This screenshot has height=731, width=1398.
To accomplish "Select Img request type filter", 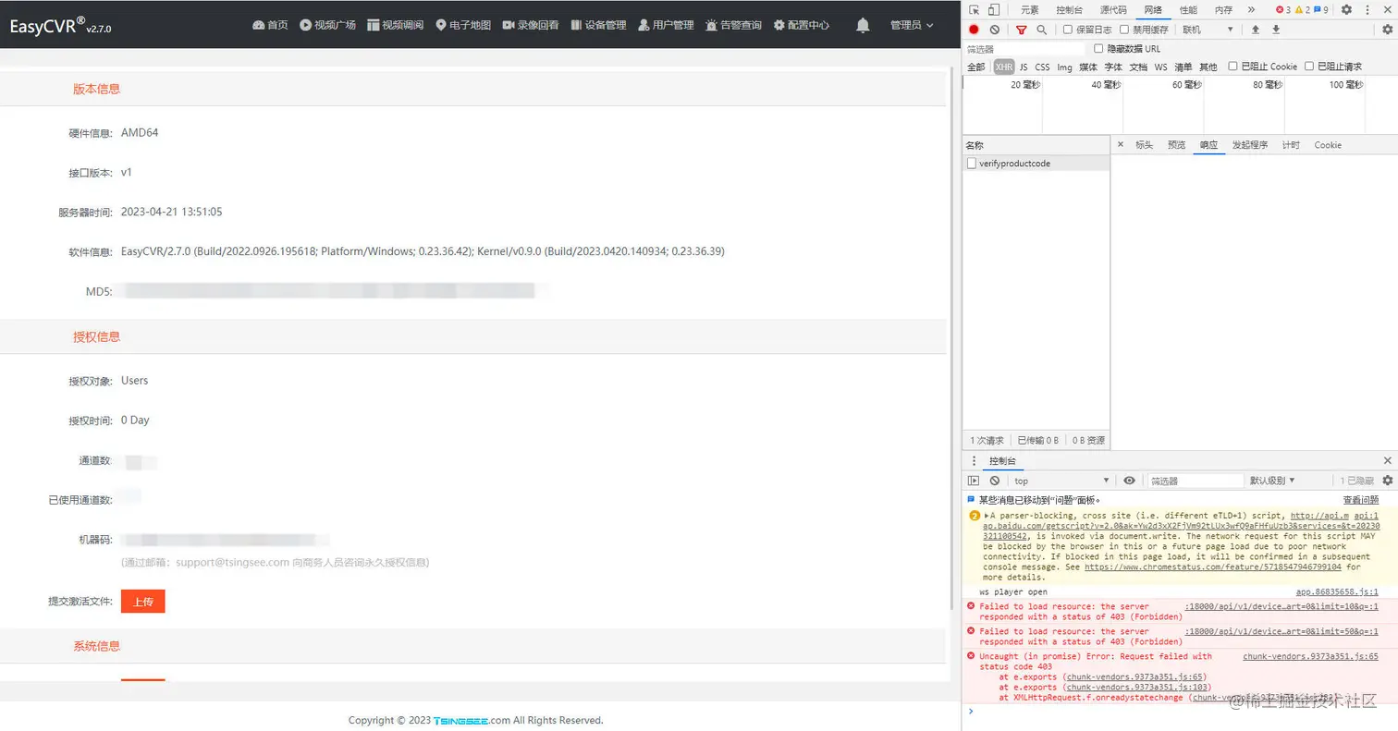I will [x=1065, y=67].
